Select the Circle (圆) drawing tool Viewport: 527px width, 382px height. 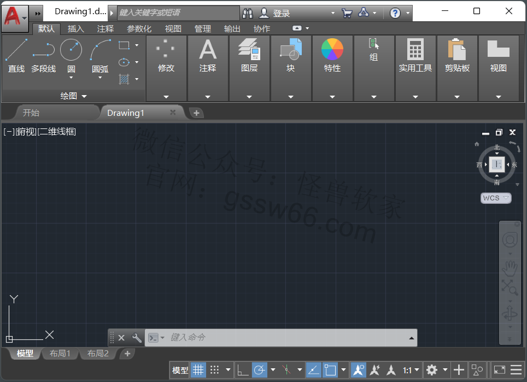[71, 56]
